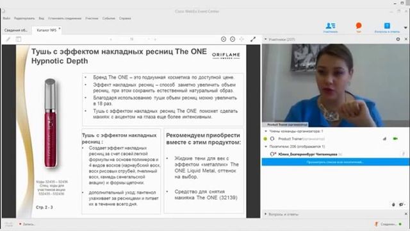Click Product Trainer's headset audio icon
Screen dimensions: 410x231
coord(272,139)
